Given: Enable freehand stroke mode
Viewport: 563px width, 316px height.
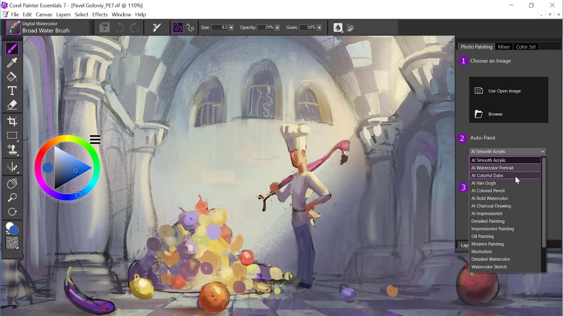Looking at the screenshot, I should pos(178,27).
